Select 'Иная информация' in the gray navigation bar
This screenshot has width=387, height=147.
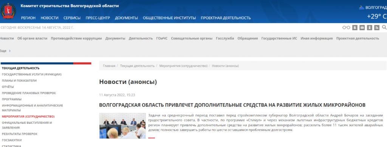tap(317, 38)
